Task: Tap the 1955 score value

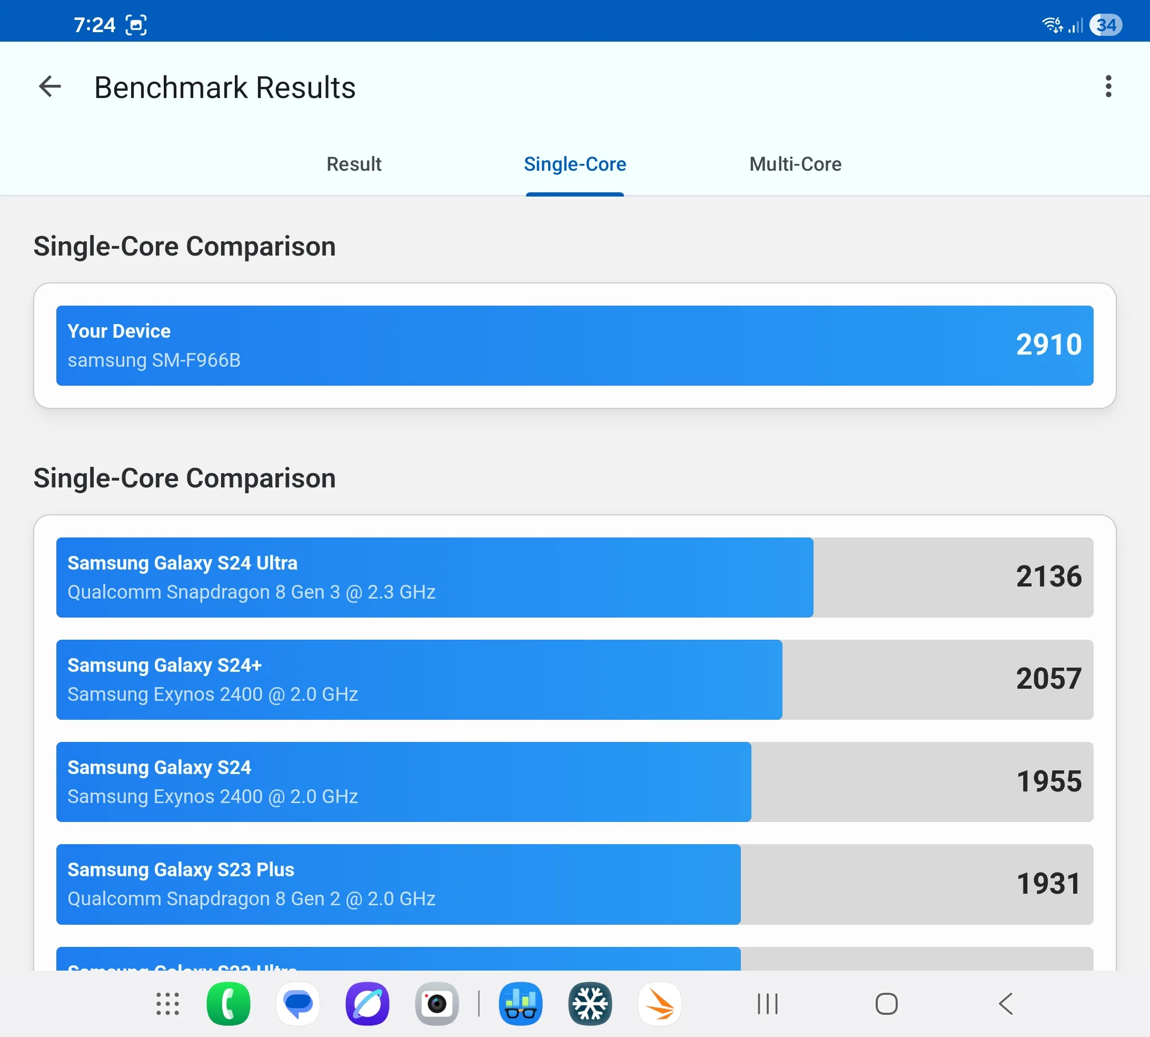Action: pyautogui.click(x=1049, y=781)
